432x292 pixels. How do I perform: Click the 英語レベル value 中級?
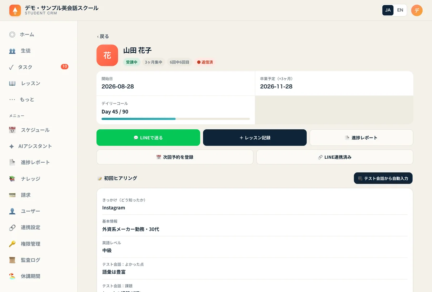[x=107, y=251]
